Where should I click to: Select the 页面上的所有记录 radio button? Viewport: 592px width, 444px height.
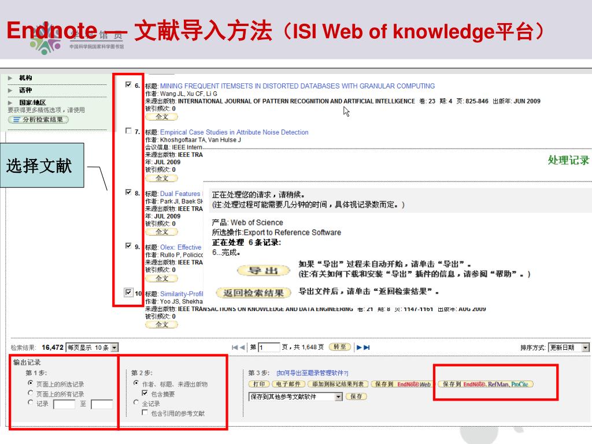tap(31, 393)
